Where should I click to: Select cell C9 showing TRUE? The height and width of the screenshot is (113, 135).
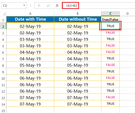tap(110, 71)
